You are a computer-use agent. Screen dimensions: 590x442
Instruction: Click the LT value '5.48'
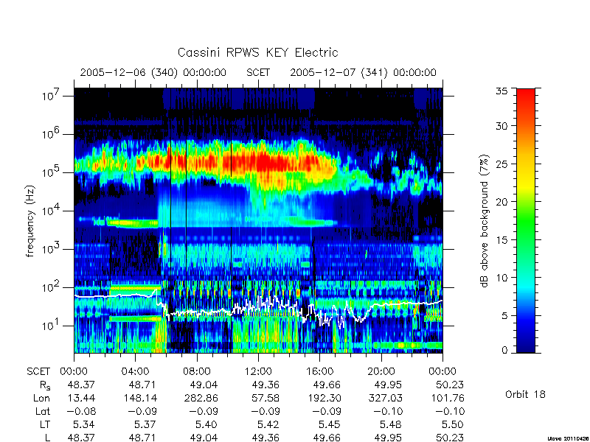tap(391, 424)
